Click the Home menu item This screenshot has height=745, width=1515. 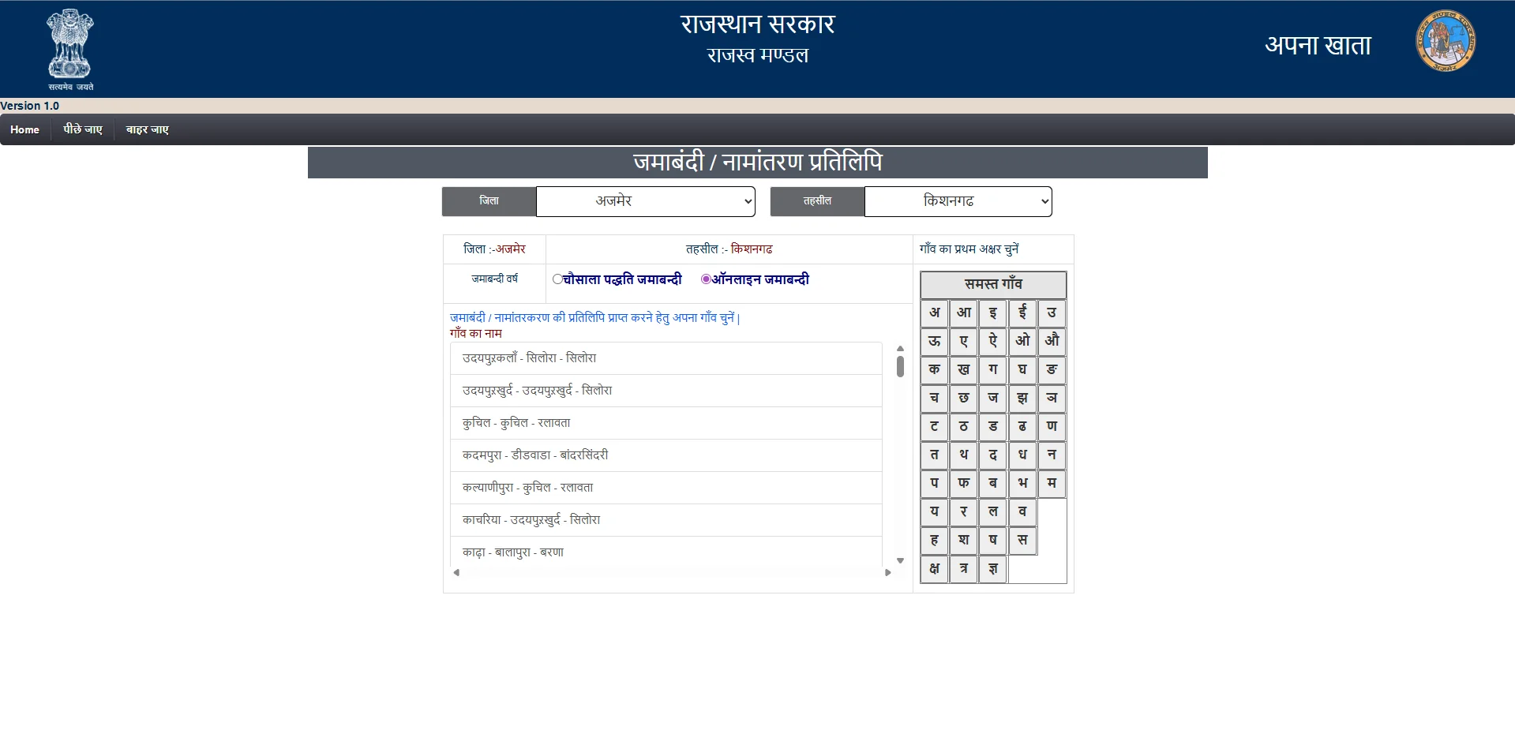coord(24,129)
